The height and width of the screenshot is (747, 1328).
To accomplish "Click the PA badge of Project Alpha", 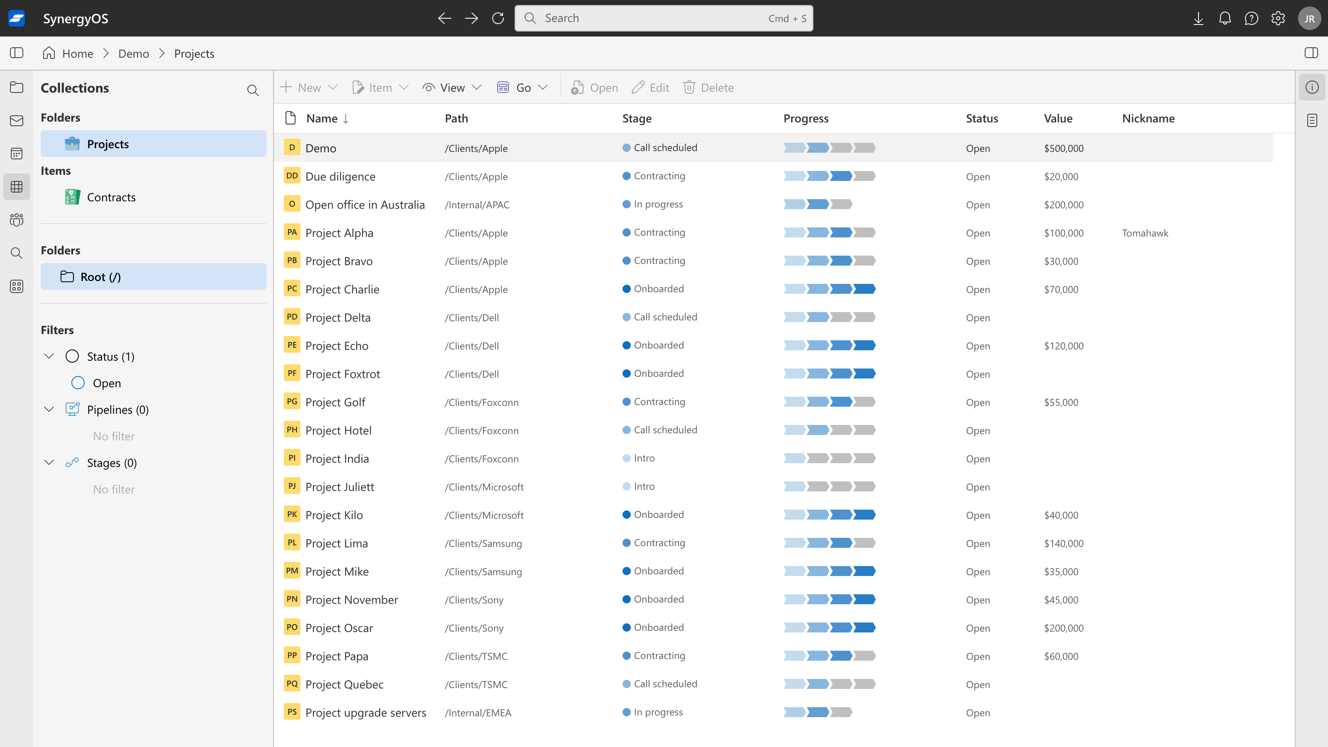I will (x=292, y=232).
